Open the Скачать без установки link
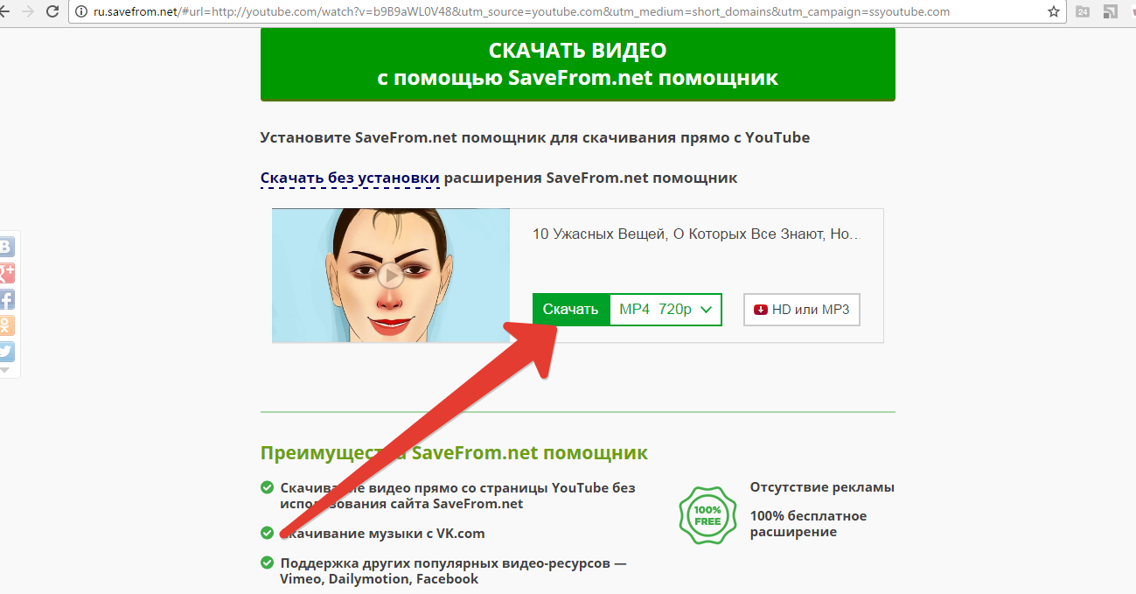 coord(350,178)
